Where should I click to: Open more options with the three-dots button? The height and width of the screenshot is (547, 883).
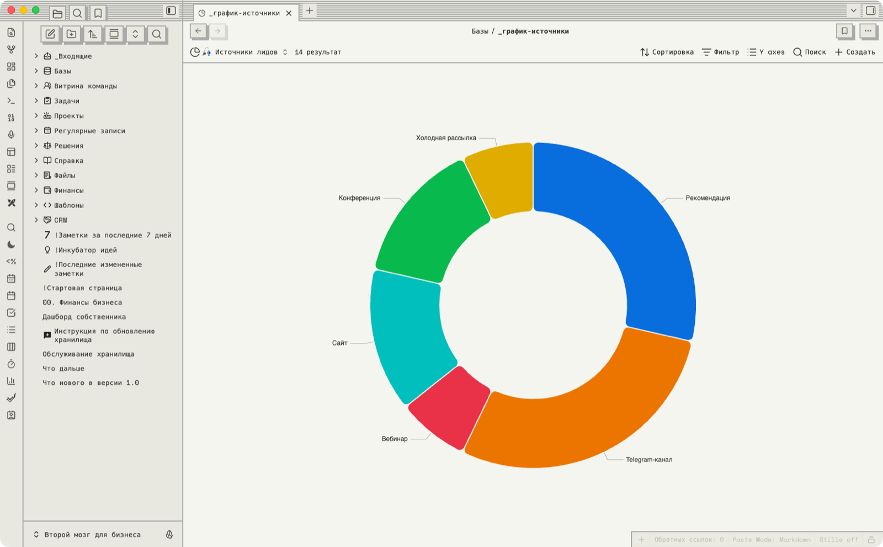pyautogui.click(x=868, y=31)
